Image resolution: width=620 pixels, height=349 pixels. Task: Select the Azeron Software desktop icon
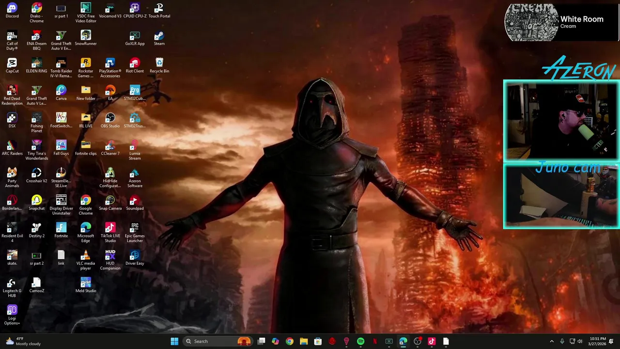[135, 178]
